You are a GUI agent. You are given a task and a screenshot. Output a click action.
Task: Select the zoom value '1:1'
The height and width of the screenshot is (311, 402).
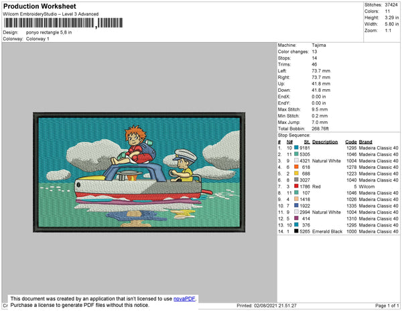coord(388,31)
